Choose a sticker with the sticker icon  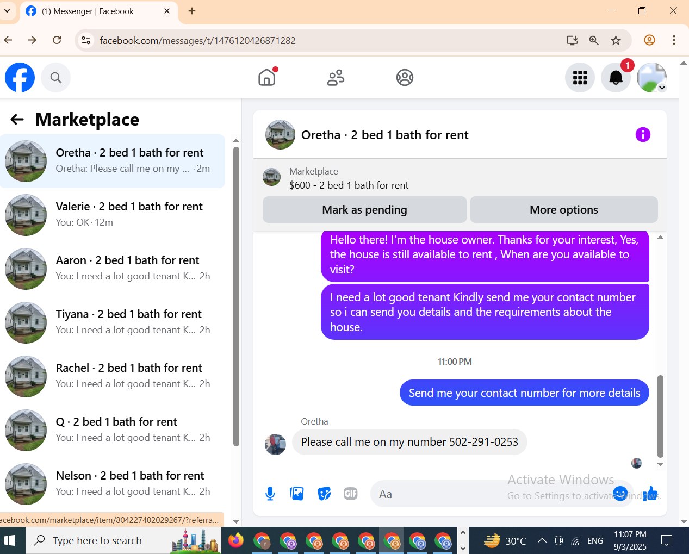click(x=324, y=494)
